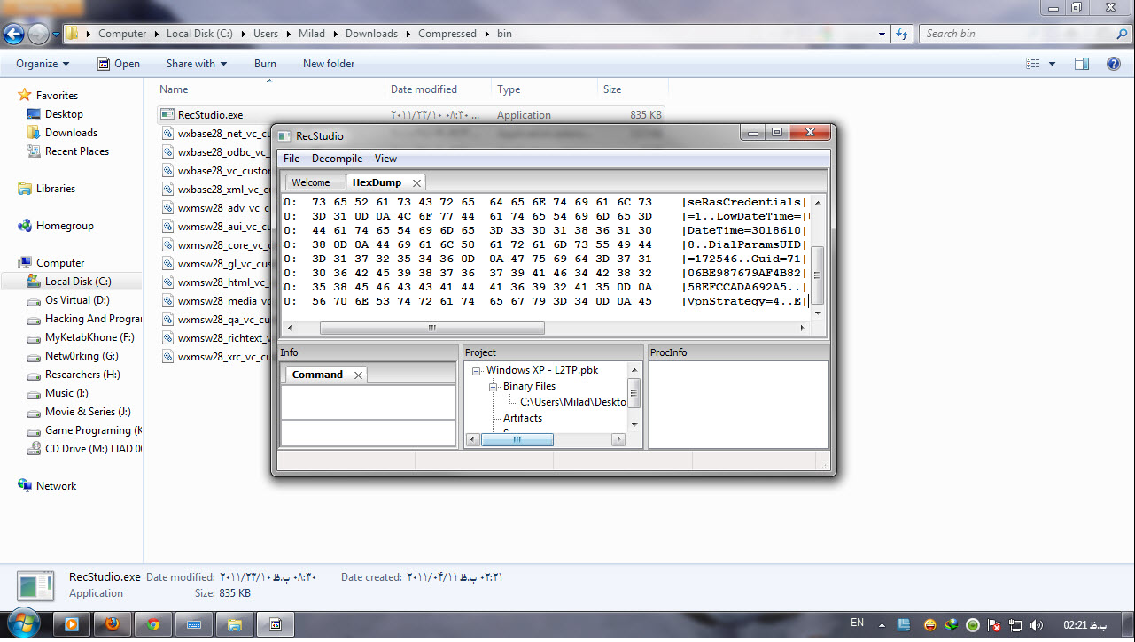Select Windows XP - L2TP.pbk project root

point(542,370)
